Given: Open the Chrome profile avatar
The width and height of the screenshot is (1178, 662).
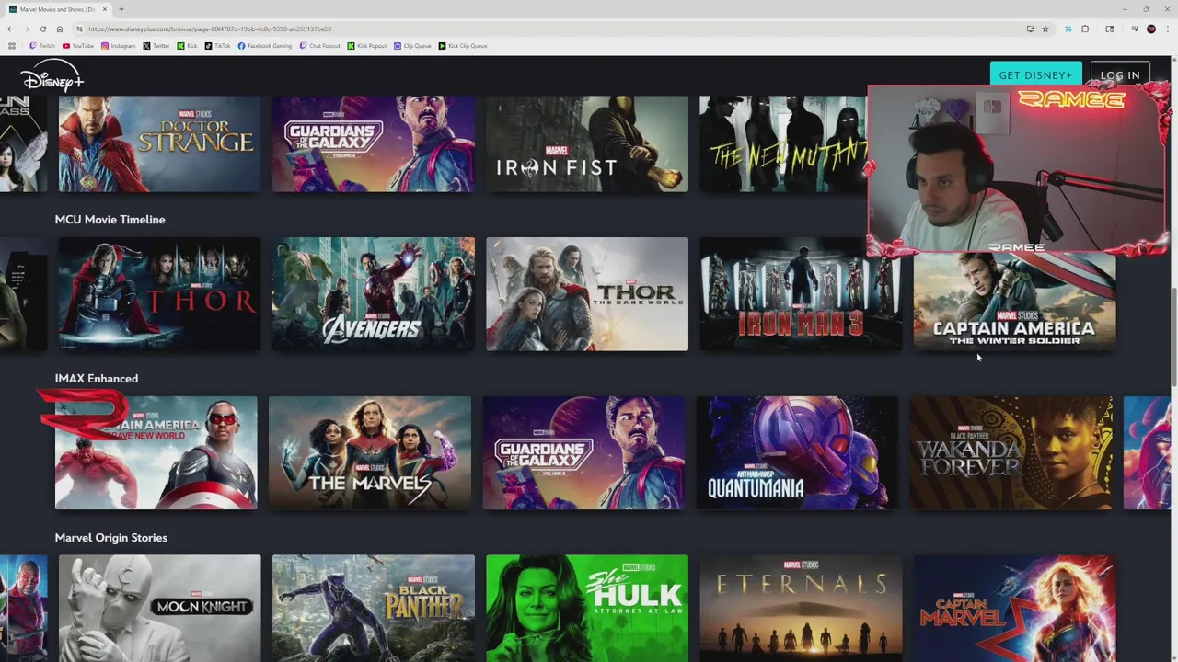Looking at the screenshot, I should (x=1151, y=29).
